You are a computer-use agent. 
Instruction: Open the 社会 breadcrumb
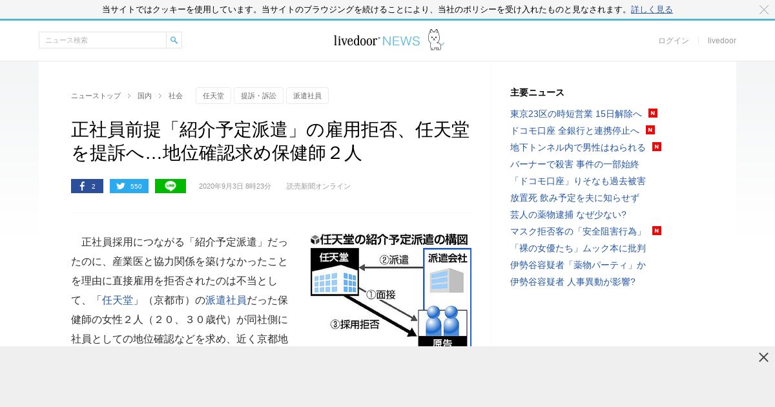click(176, 96)
